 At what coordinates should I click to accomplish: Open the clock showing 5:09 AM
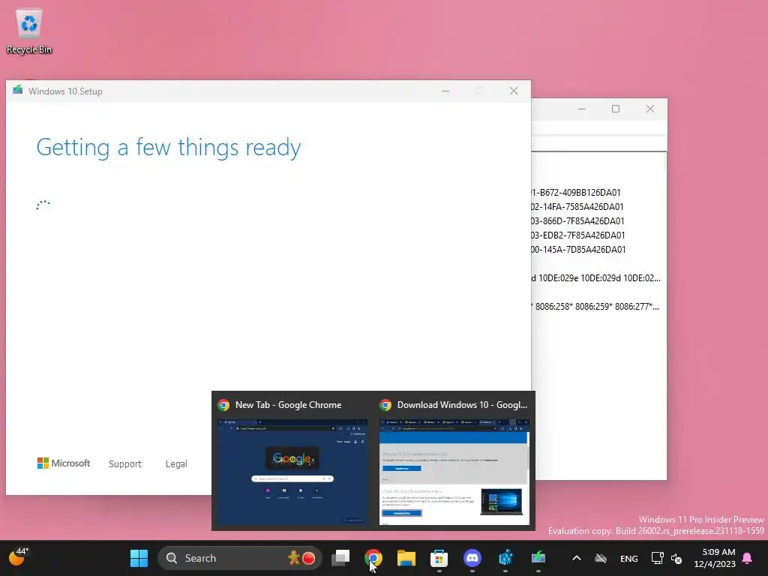[715, 558]
